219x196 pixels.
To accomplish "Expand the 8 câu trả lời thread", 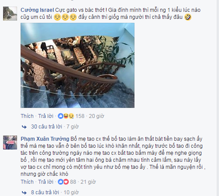I will pos(45,192).
